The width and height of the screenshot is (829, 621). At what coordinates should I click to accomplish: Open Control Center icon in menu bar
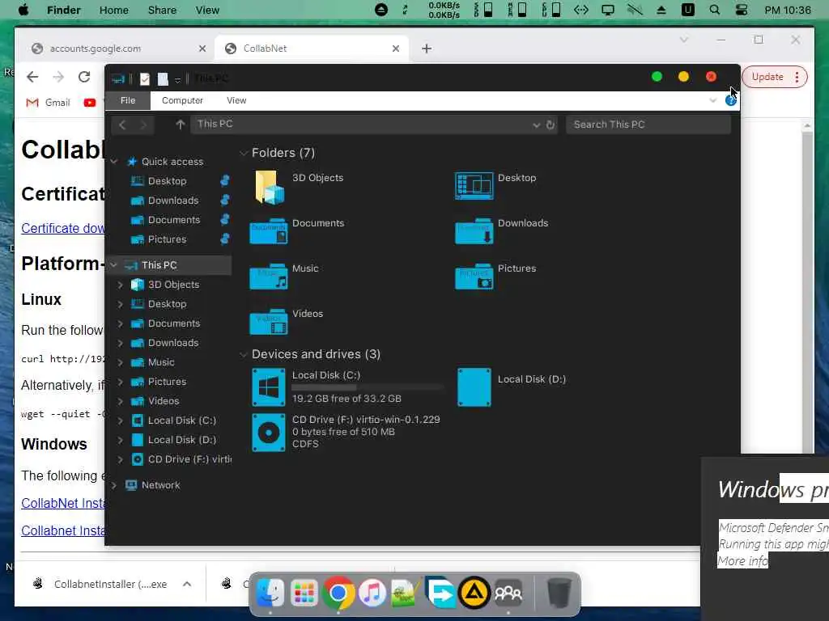(x=742, y=10)
